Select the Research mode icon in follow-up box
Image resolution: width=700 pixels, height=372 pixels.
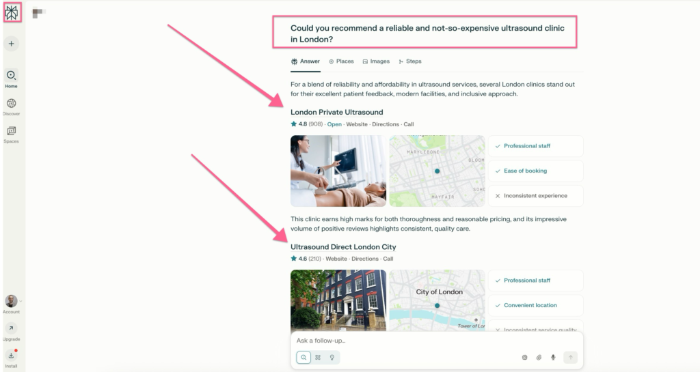318,357
